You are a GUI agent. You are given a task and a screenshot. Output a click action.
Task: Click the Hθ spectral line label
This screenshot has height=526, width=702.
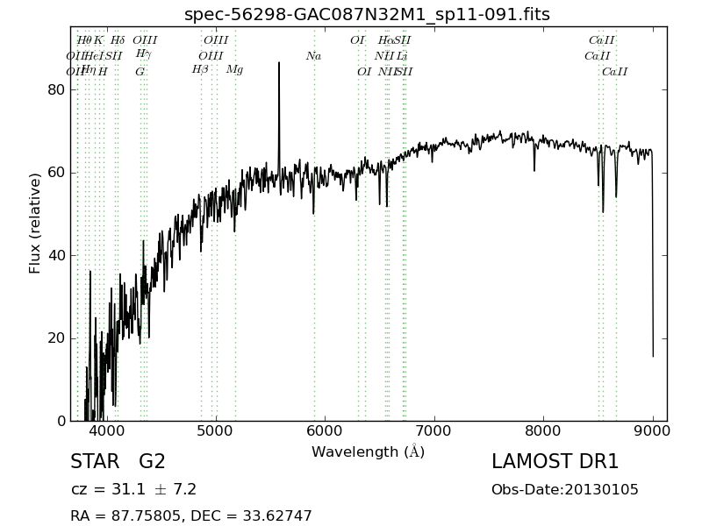83,39
